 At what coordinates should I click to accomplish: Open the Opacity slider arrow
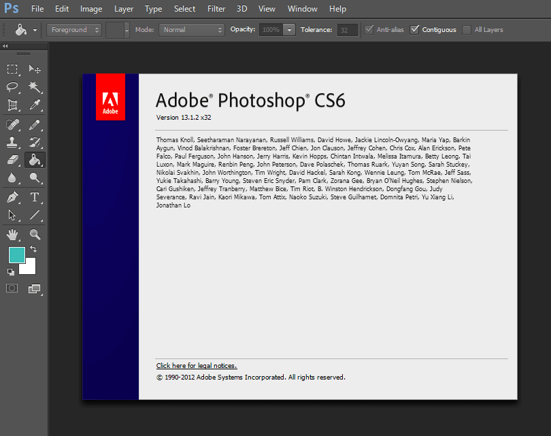click(289, 30)
